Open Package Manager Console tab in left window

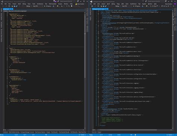[x=27, y=132]
